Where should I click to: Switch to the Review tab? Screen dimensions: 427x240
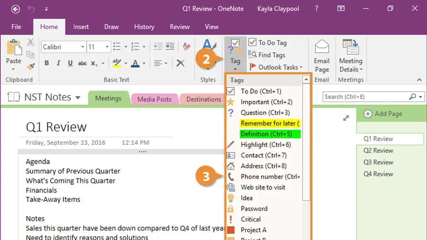pyautogui.click(x=180, y=27)
